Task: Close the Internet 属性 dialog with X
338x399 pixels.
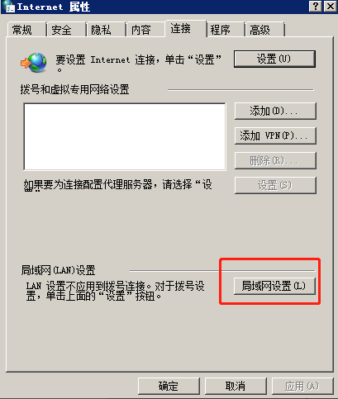Action: tap(331, 6)
